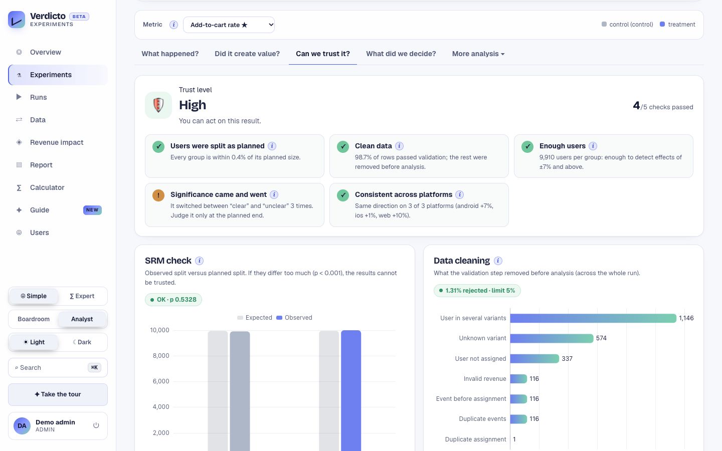Click the warning icon on Significance check
The height and width of the screenshot is (451, 722).
(158, 195)
